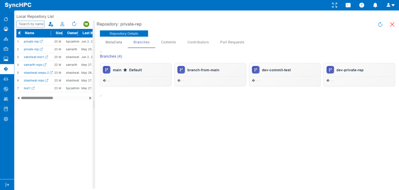Open the samarth-repo repository link
This screenshot has height=190, width=399.
33,65
